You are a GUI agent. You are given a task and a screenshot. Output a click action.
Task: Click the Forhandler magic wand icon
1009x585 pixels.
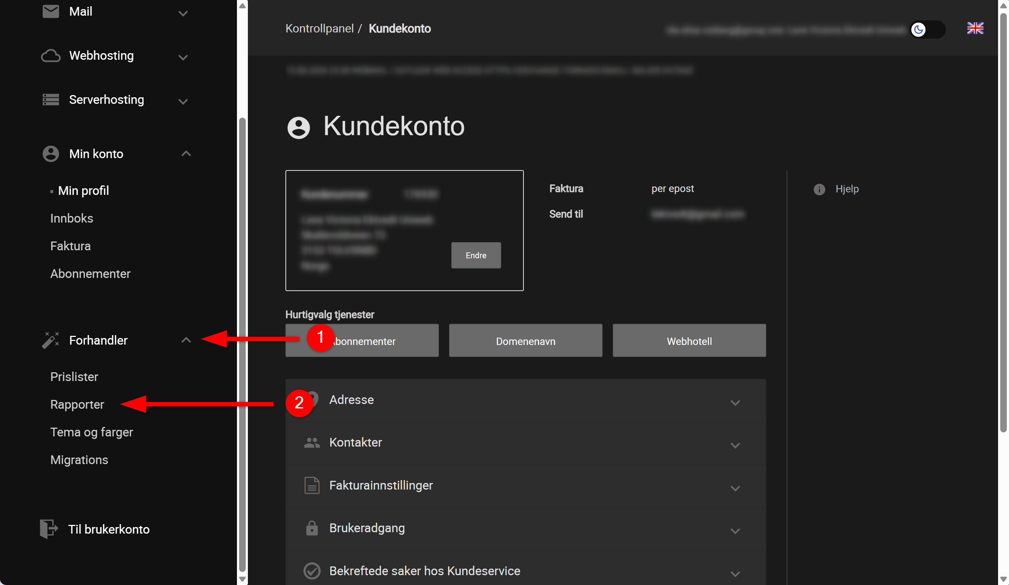50,340
